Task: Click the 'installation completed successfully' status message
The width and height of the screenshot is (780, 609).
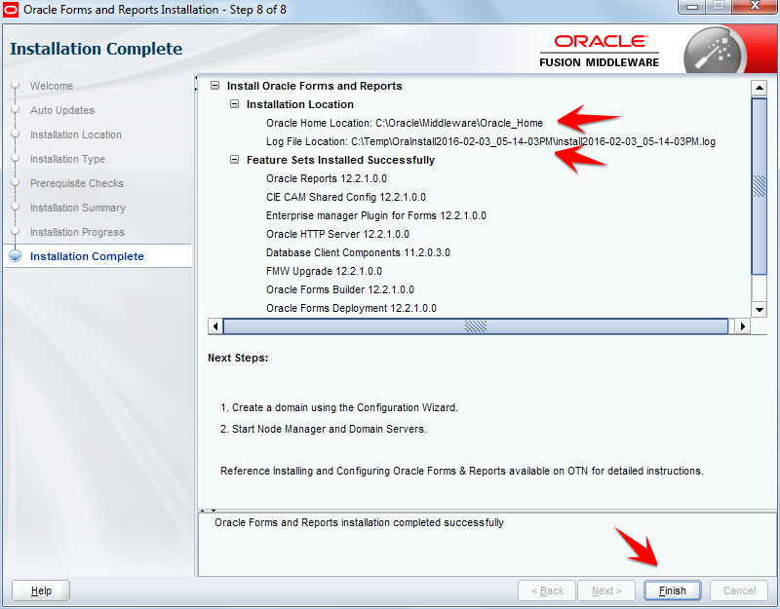Action: point(359,522)
